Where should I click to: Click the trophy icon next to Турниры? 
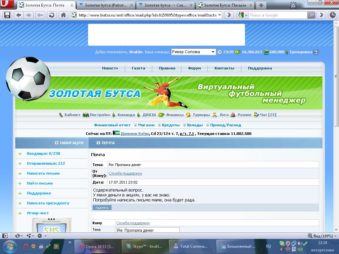(188, 115)
